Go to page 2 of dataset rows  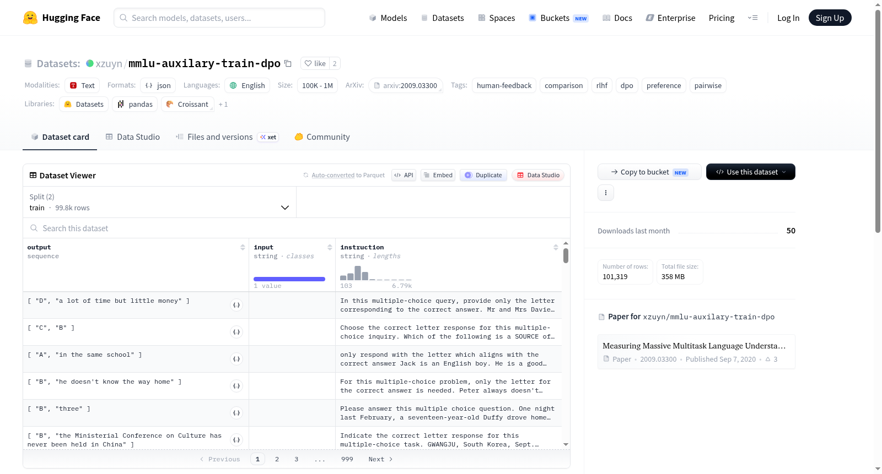click(277, 459)
